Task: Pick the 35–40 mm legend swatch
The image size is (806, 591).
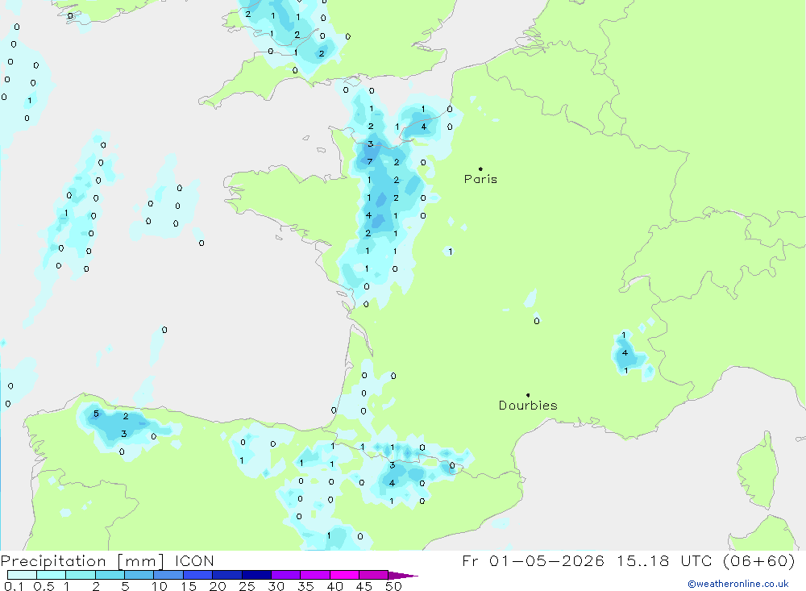Action: pyautogui.click(x=315, y=575)
